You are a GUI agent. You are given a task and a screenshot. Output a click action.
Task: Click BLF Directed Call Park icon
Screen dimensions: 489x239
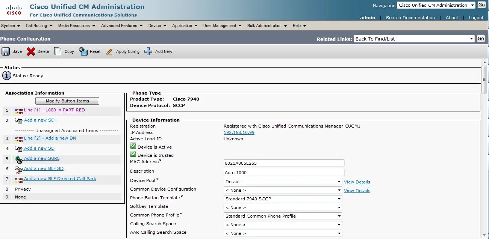(x=19, y=180)
